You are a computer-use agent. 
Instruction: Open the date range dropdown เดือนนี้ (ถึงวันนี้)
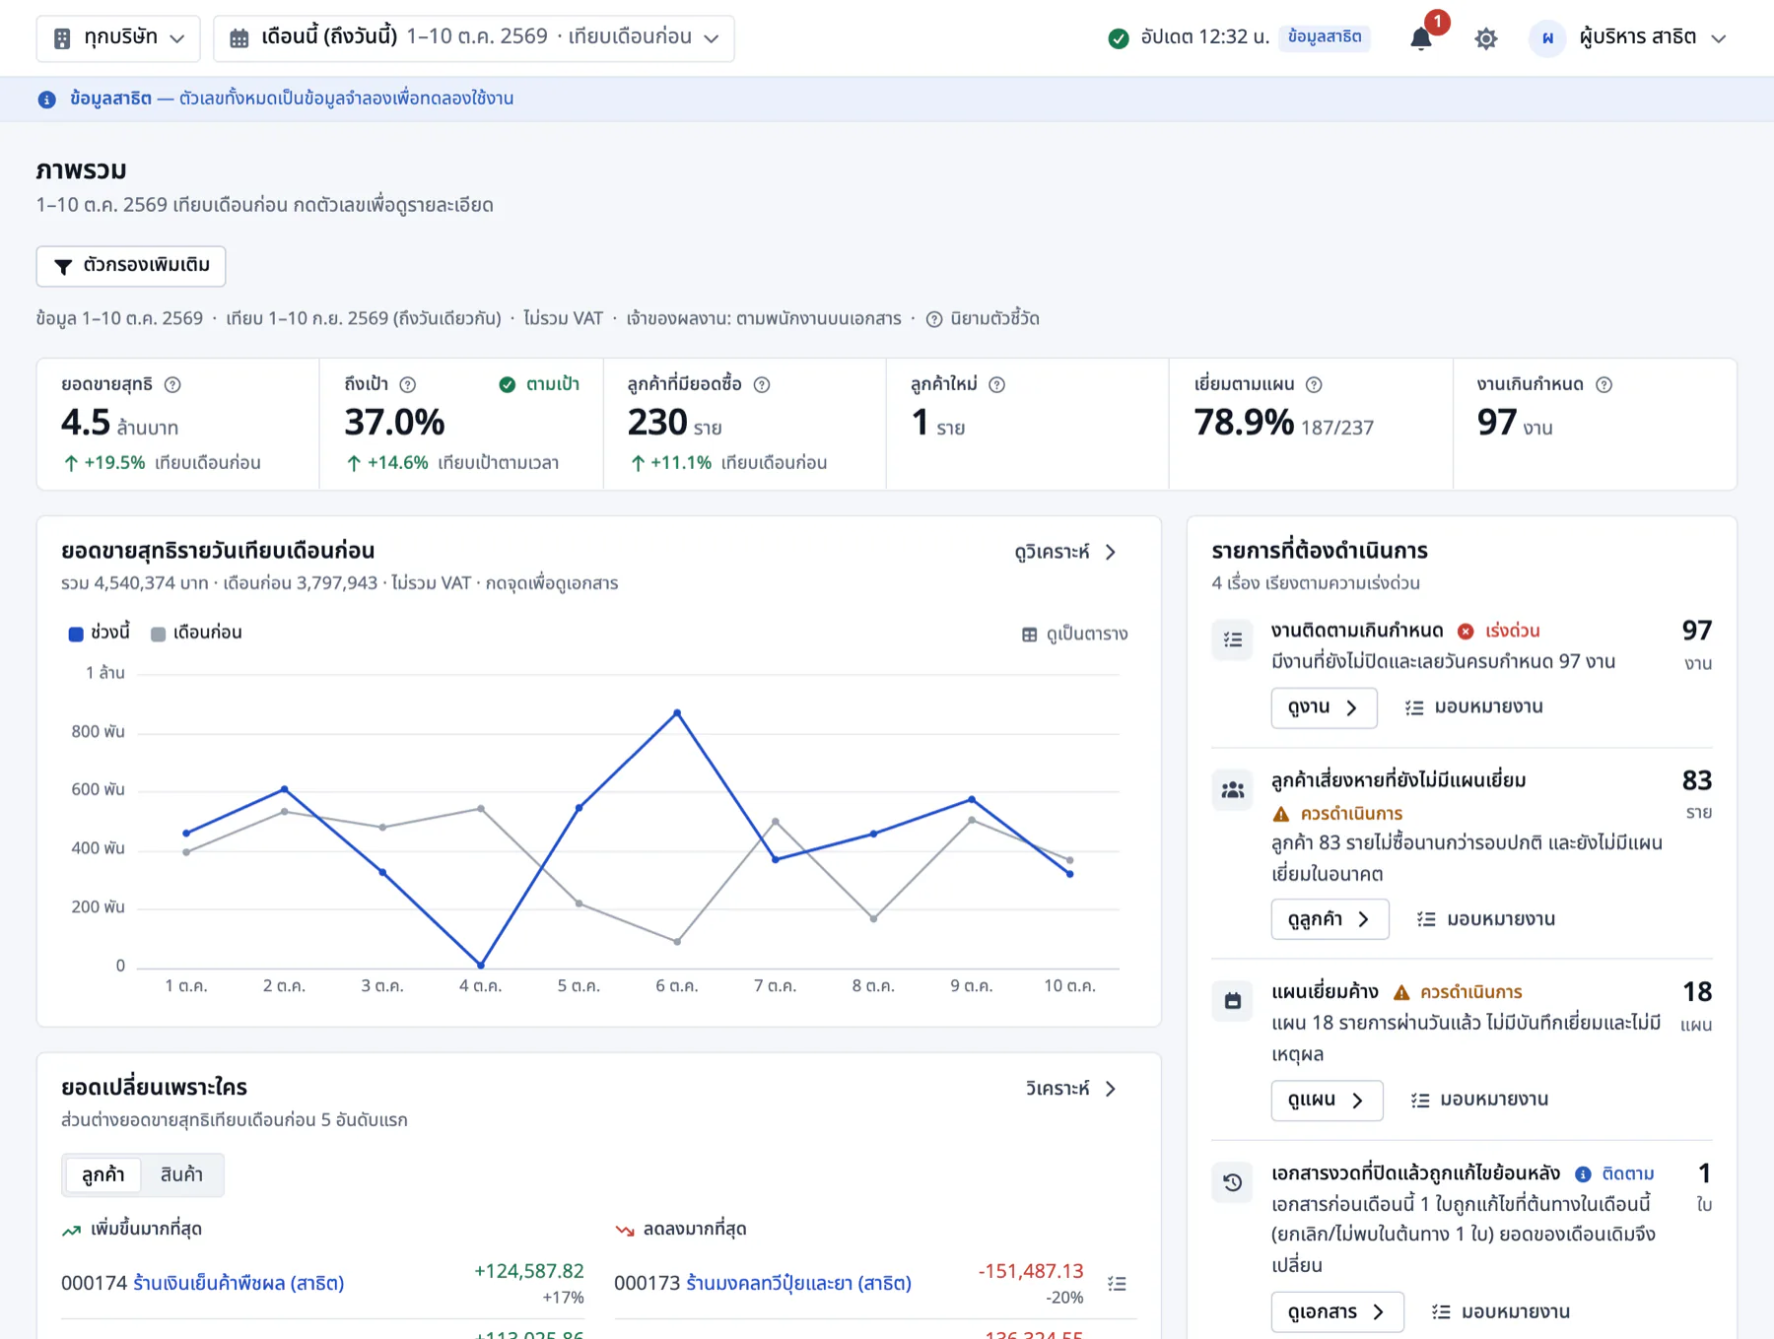474,38
